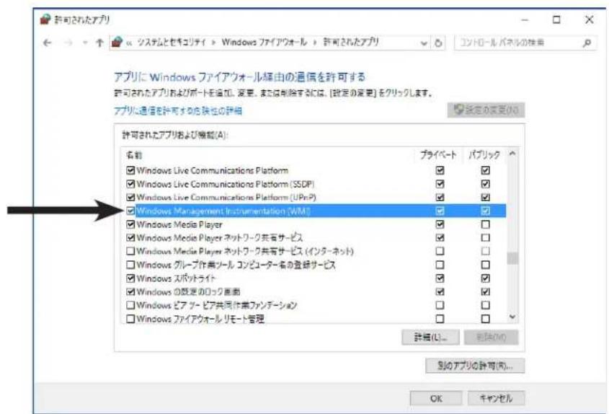Select Windows Live Communications Platform (SSDP) text

(226, 184)
